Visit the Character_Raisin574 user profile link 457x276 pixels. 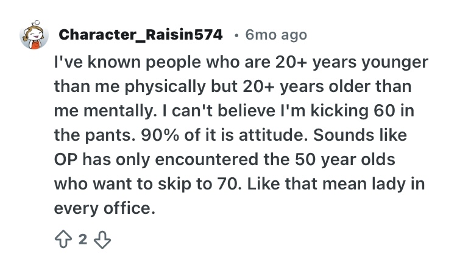click(x=141, y=35)
